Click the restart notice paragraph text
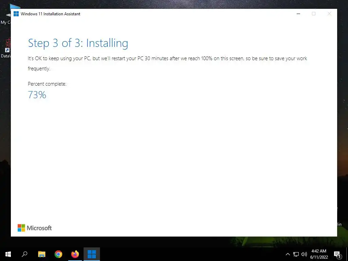348x261 pixels. (x=167, y=64)
